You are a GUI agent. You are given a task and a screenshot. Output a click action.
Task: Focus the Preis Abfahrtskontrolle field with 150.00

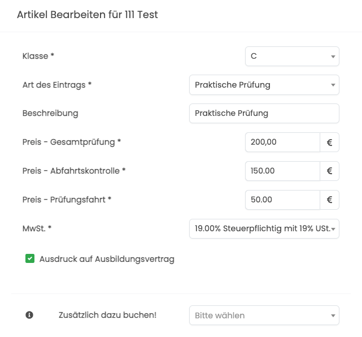coord(282,171)
